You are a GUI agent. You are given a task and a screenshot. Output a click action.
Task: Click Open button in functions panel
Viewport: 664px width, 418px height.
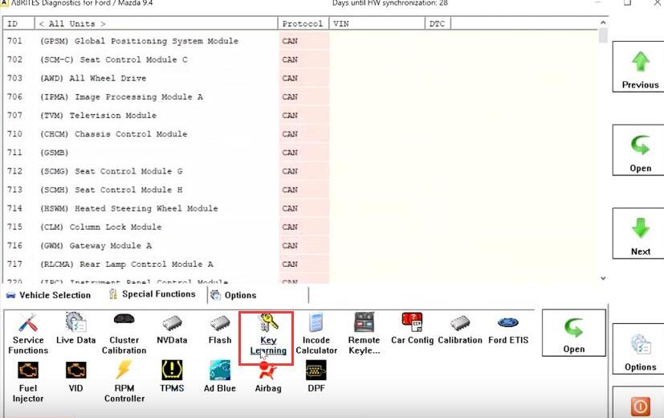[x=574, y=333]
